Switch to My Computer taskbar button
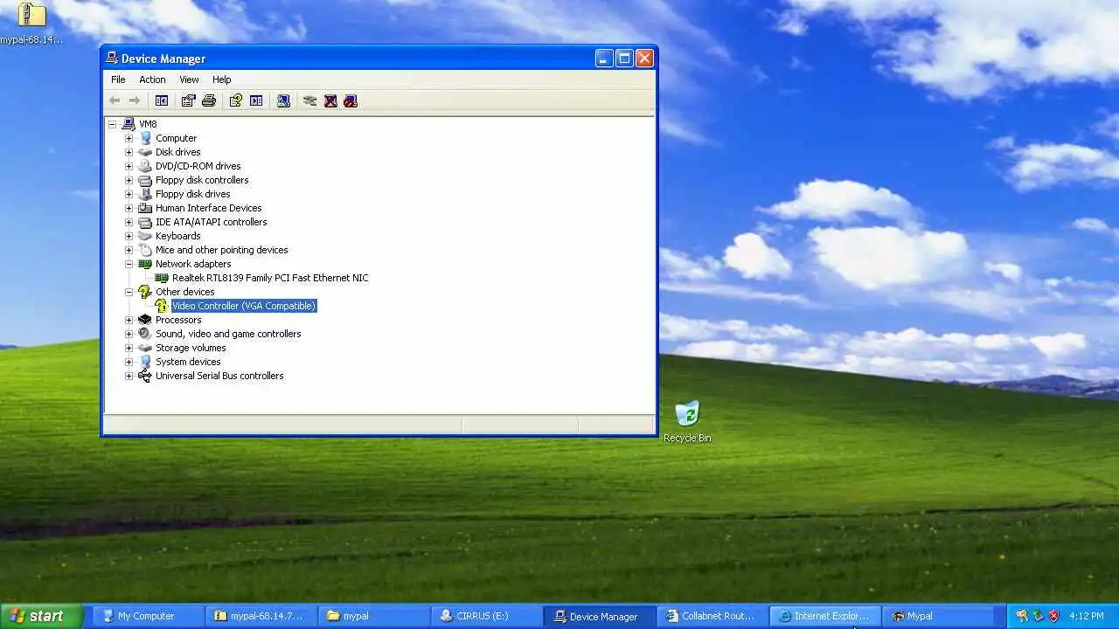1119x629 pixels. (149, 616)
